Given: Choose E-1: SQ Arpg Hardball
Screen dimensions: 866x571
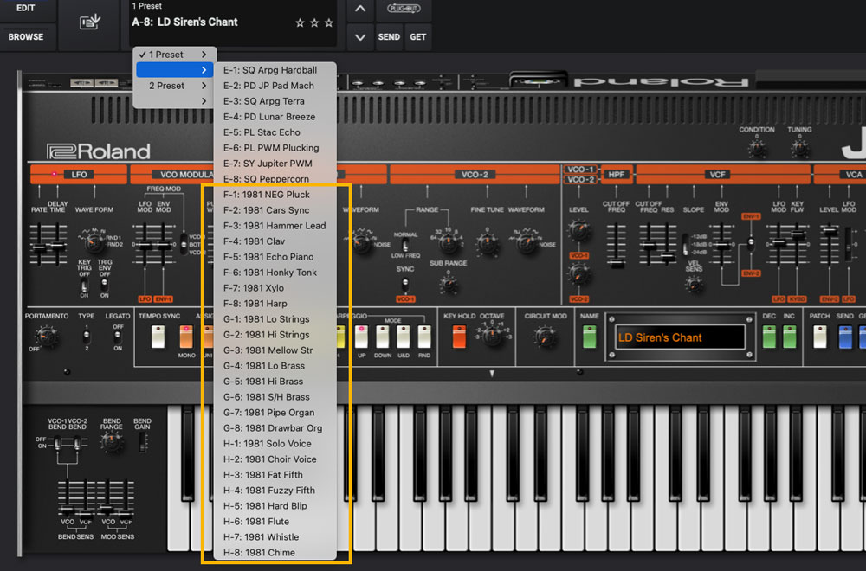Looking at the screenshot, I should (x=275, y=70).
